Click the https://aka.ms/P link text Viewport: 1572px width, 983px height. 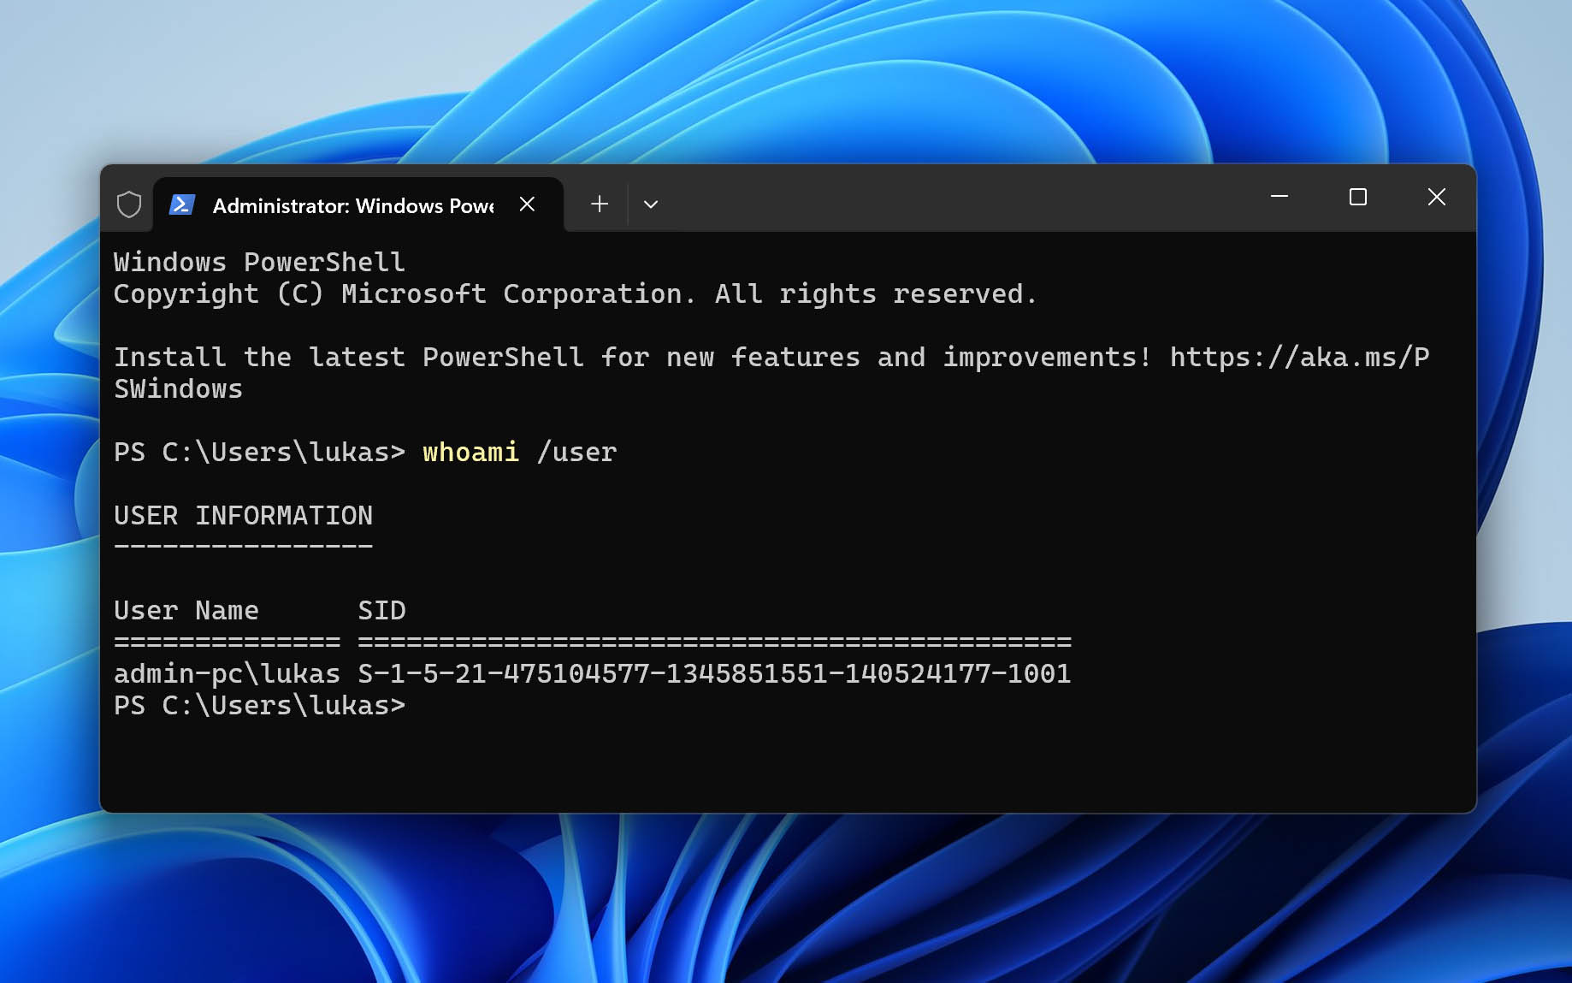[x=1299, y=357]
